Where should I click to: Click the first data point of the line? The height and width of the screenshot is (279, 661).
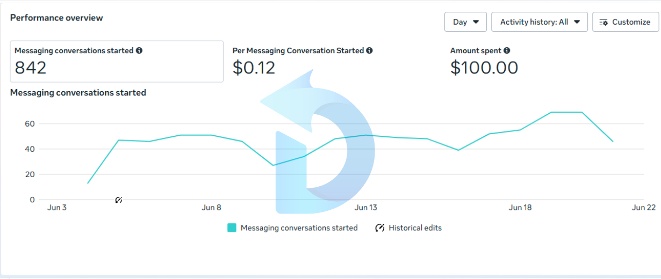coord(88,183)
